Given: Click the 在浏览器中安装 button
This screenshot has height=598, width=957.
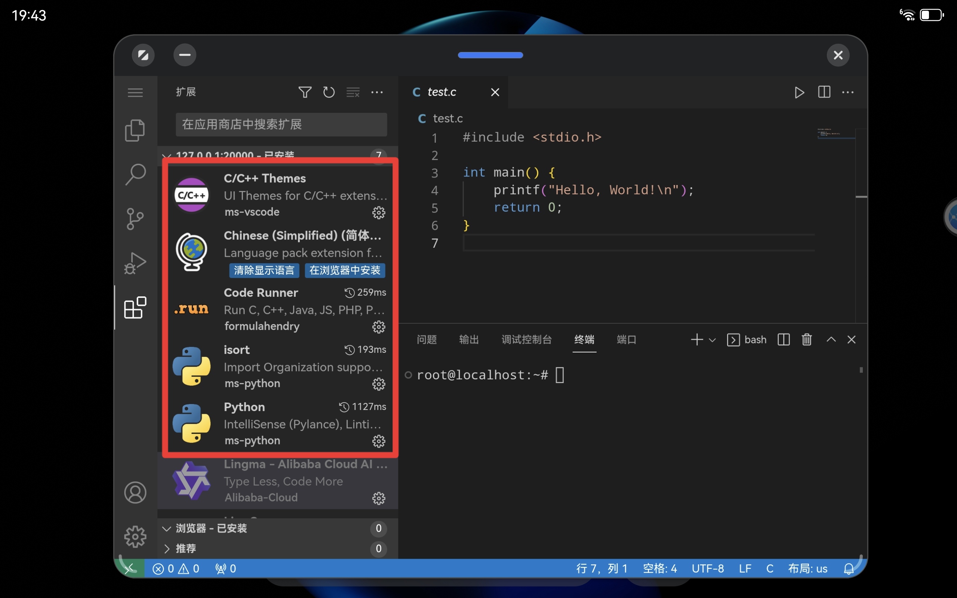Looking at the screenshot, I should tap(345, 271).
